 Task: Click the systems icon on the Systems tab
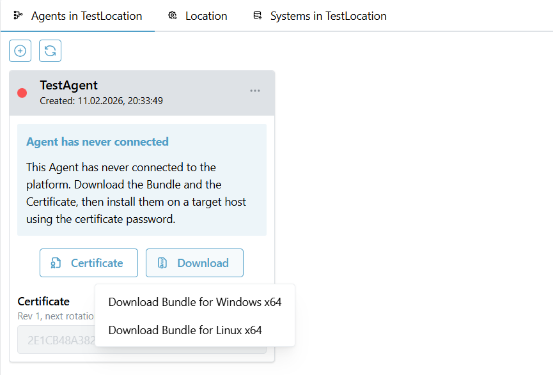click(259, 15)
